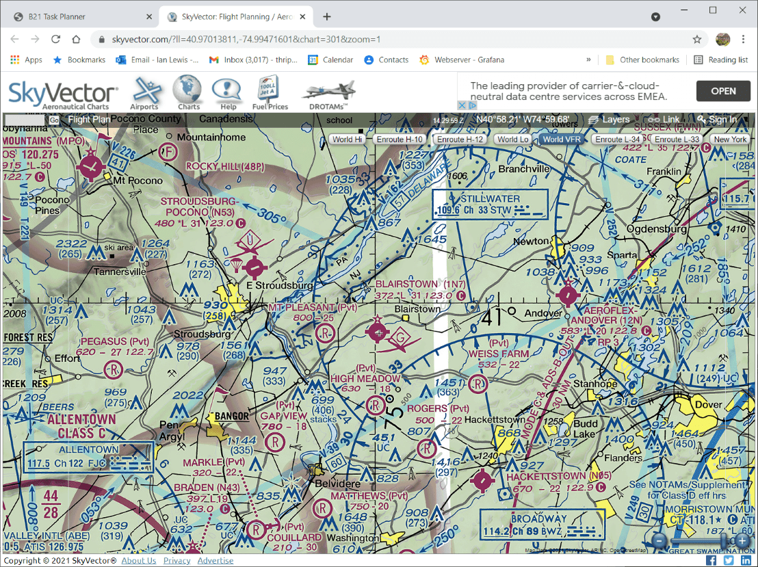
Task: Click the OPEN ad button
Action: pyautogui.click(x=723, y=91)
